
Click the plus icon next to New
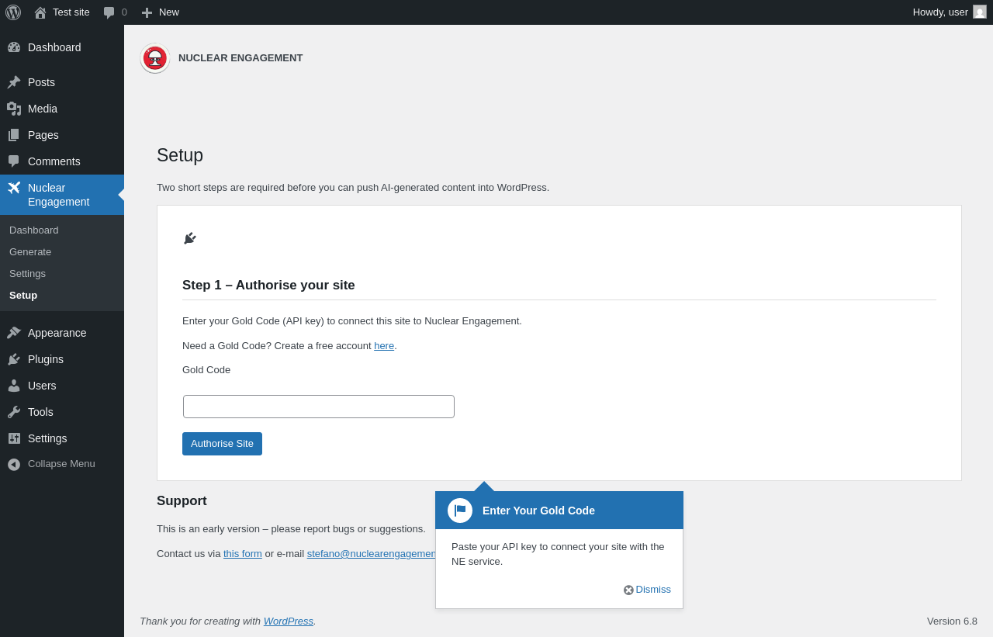click(x=147, y=12)
